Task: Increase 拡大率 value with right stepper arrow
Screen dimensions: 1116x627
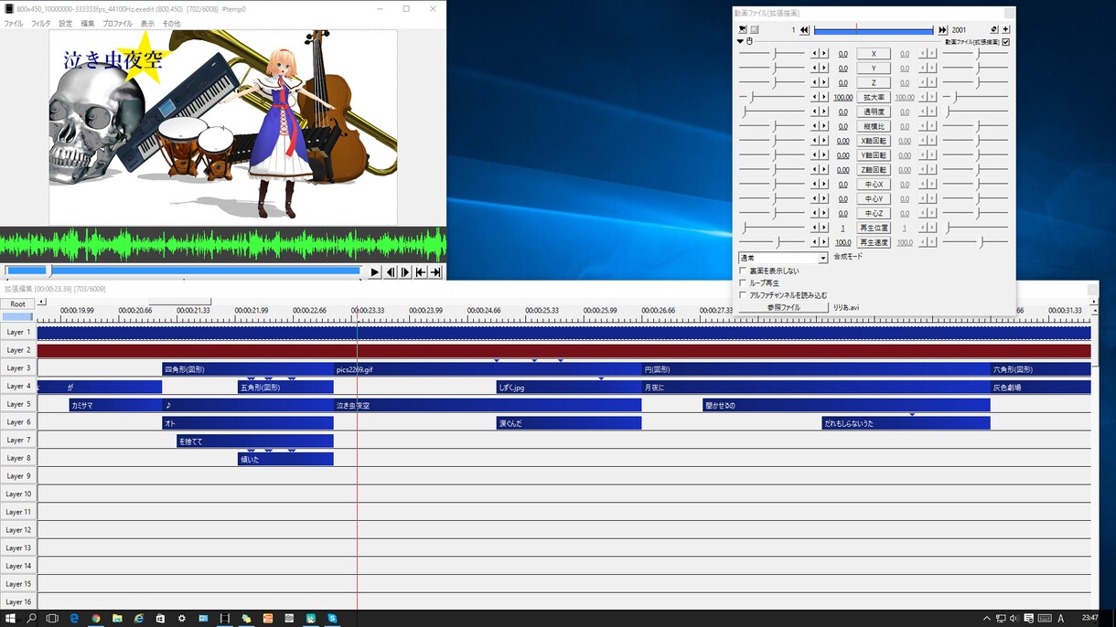Action: (x=824, y=97)
